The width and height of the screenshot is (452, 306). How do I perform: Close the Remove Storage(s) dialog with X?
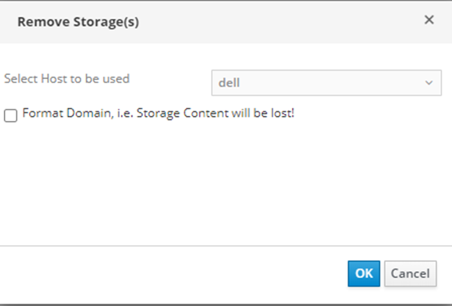[429, 20]
